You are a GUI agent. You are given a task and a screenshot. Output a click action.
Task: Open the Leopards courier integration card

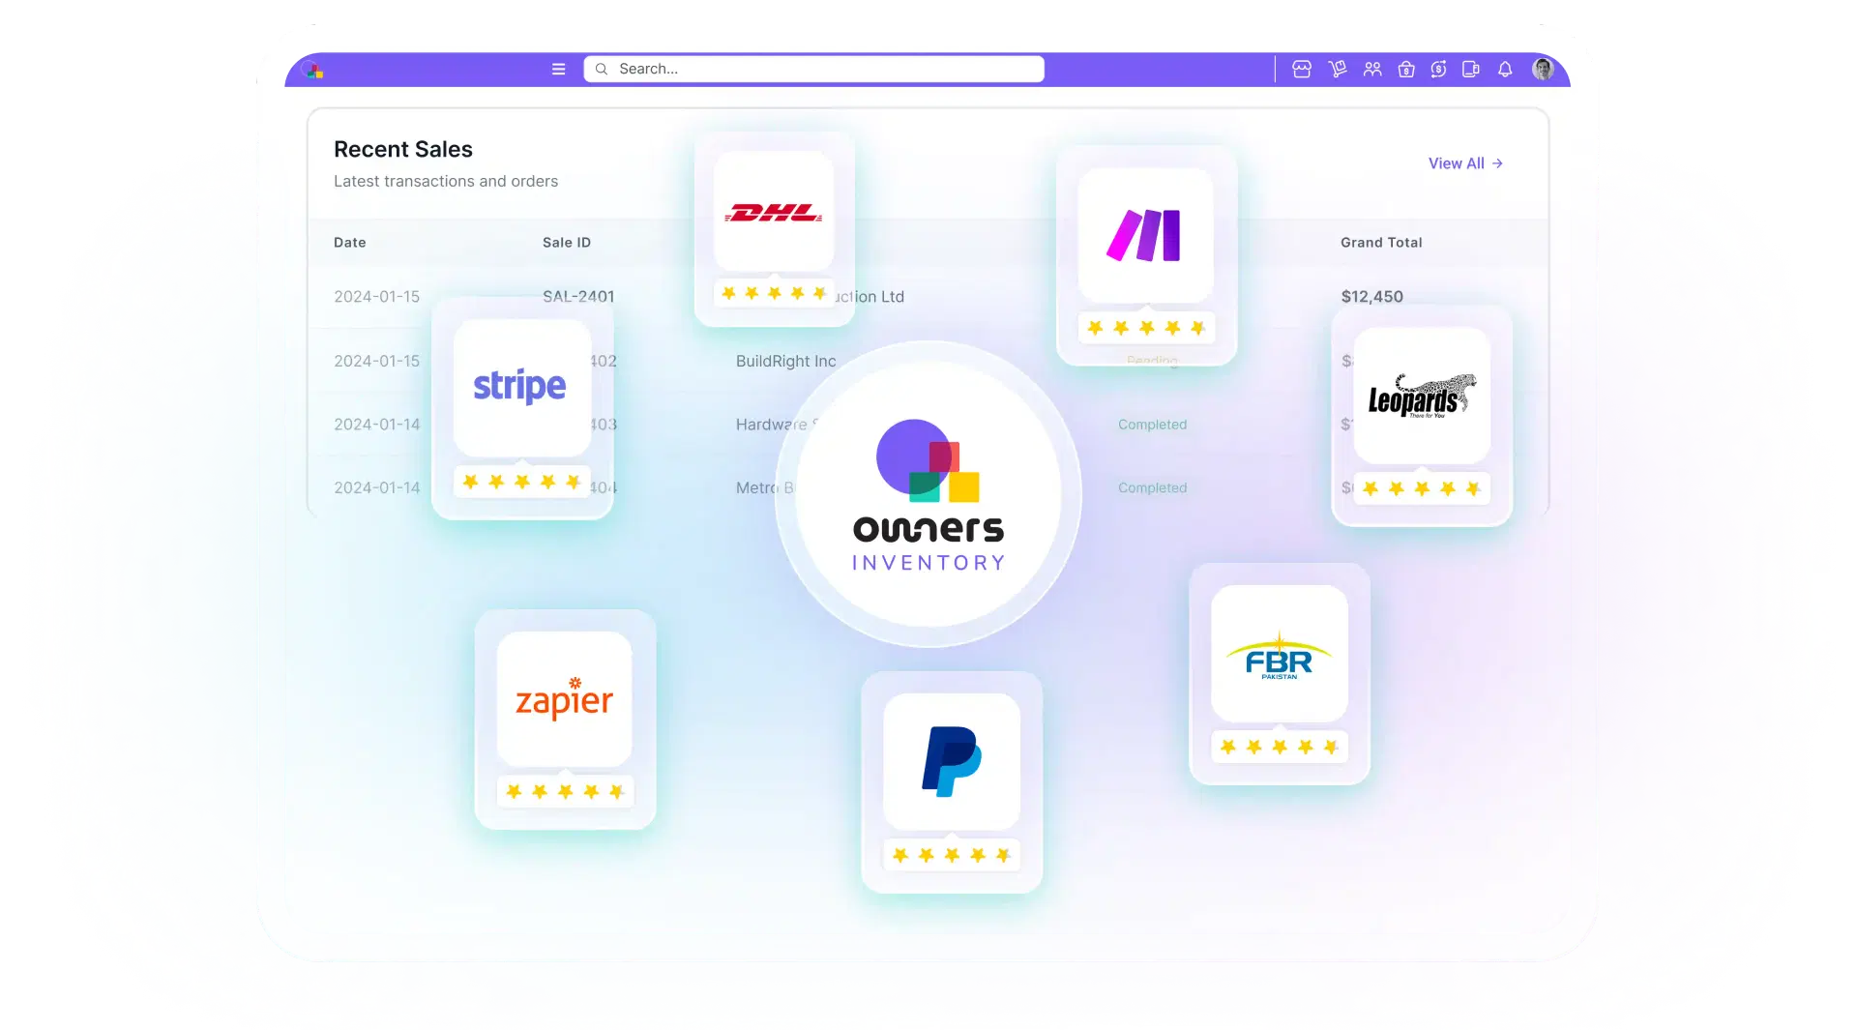tap(1421, 395)
